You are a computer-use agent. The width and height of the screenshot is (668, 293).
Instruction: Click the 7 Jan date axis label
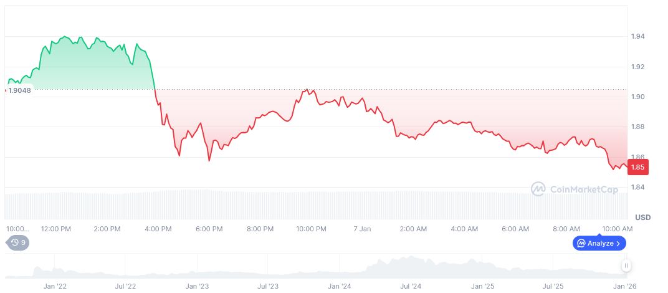pos(362,229)
